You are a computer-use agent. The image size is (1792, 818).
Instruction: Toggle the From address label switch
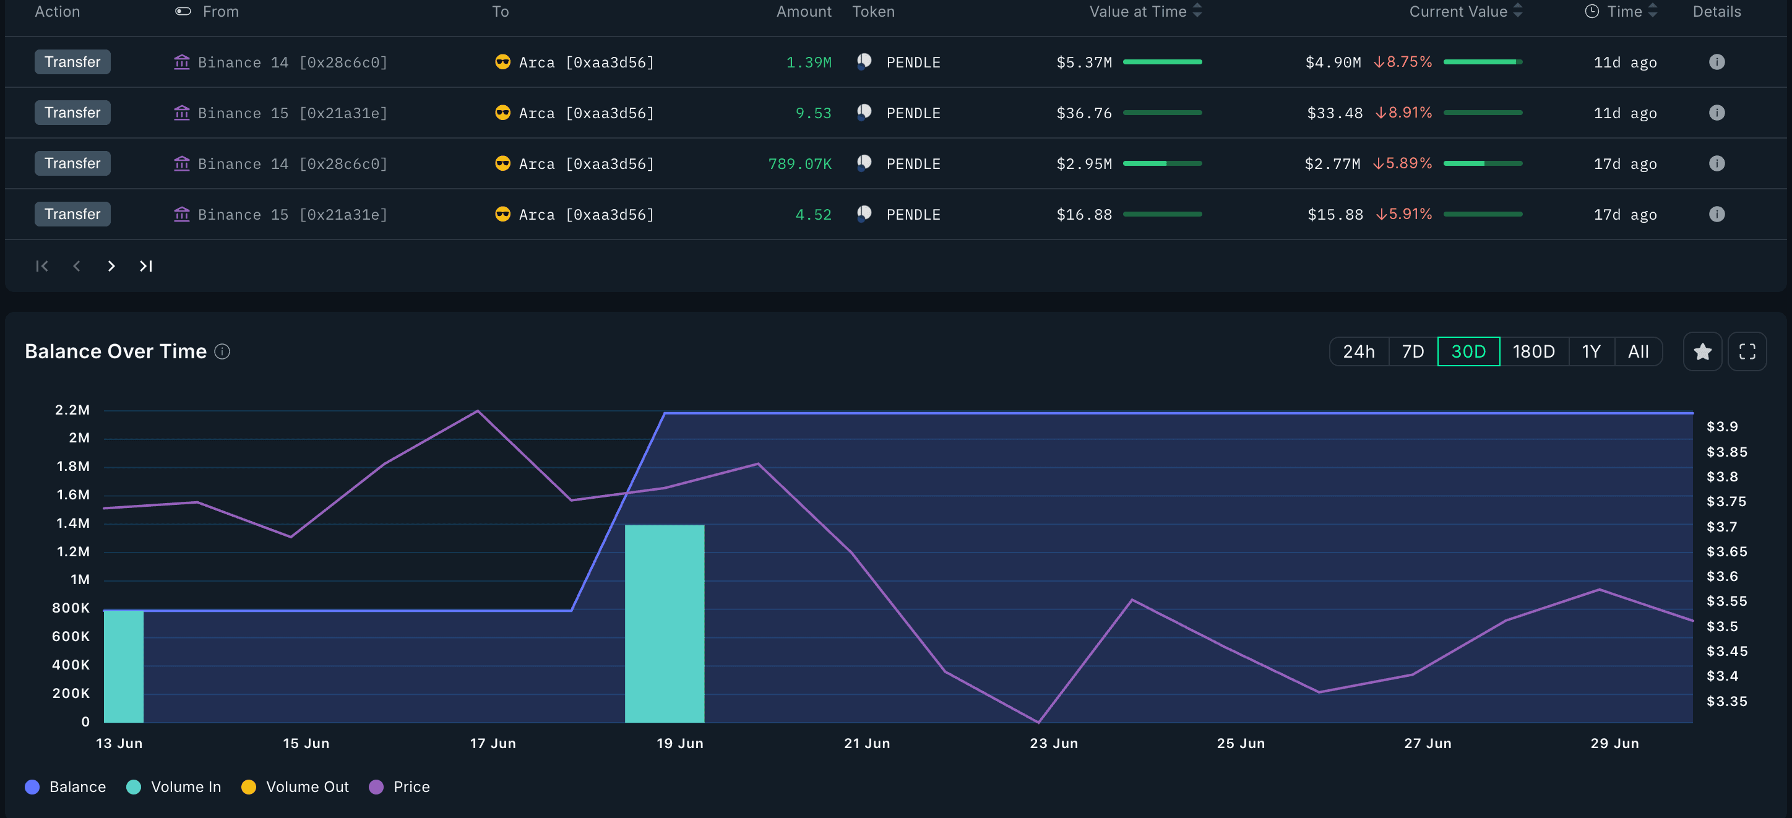coord(183,11)
